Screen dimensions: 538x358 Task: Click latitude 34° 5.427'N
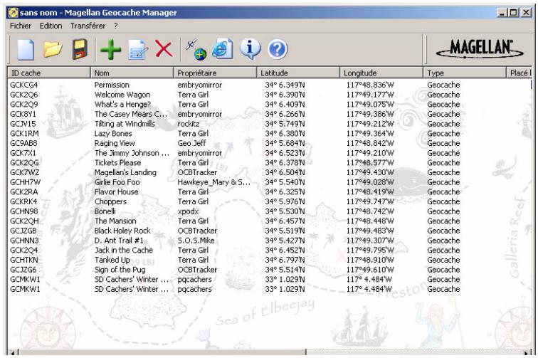click(285, 241)
